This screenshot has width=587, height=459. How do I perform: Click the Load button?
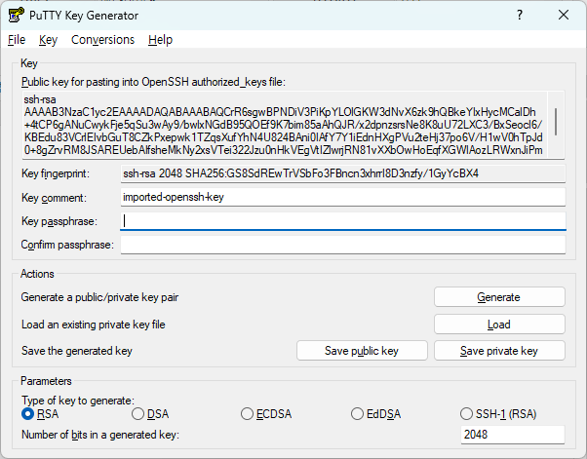pyautogui.click(x=499, y=324)
